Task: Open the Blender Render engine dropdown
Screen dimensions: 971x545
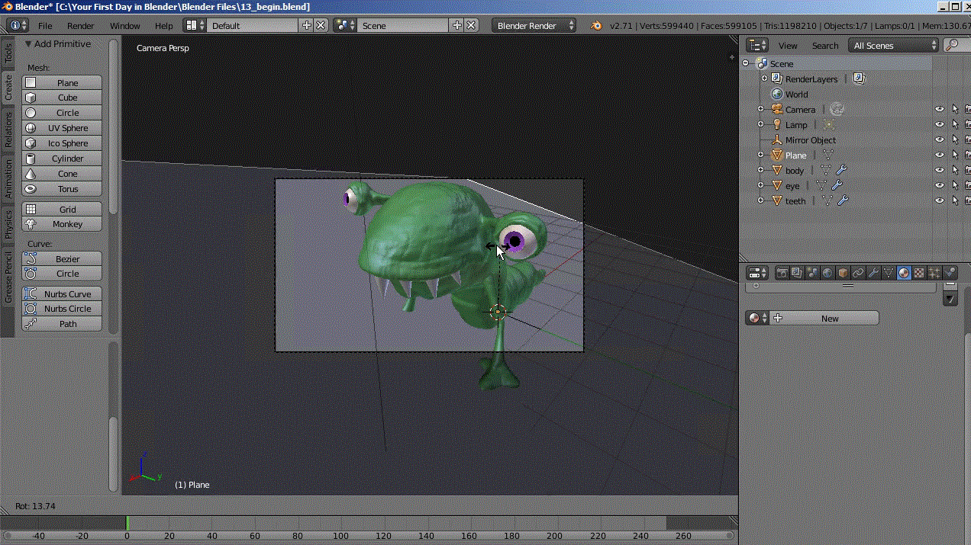Action: [x=534, y=25]
